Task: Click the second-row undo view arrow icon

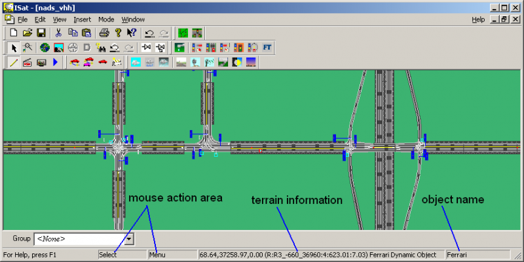Action: click(x=115, y=48)
